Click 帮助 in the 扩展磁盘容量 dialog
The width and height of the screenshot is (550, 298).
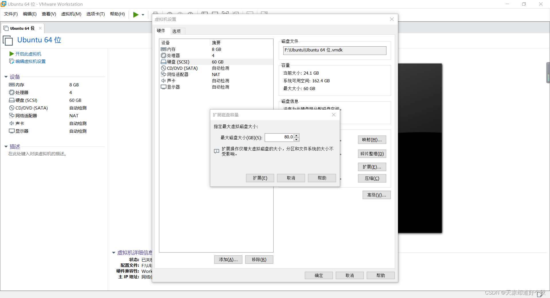[x=322, y=178]
